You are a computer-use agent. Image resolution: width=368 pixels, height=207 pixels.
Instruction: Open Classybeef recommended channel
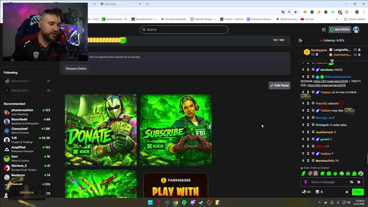click(x=27, y=131)
